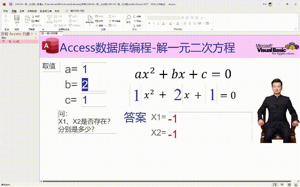
Task: Switch to Design View icon in status bar
Action: (296, 185)
